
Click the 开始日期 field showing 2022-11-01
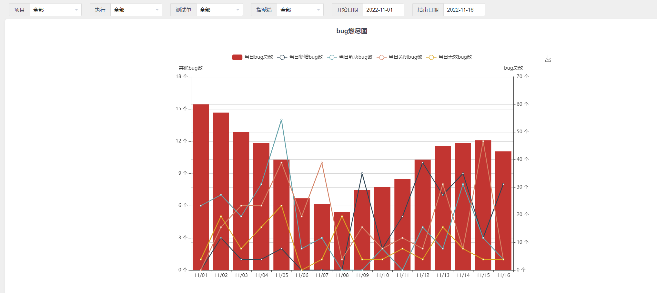383,10
